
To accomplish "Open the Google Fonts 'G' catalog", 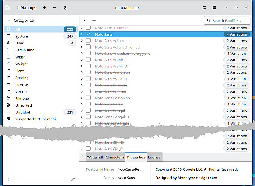I will click(x=65, y=7).
